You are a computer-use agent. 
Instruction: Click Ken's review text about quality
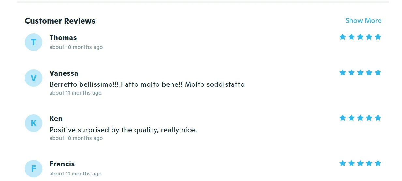coord(123,130)
